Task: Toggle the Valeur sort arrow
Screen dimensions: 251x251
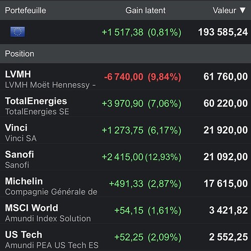Action: click(242, 10)
